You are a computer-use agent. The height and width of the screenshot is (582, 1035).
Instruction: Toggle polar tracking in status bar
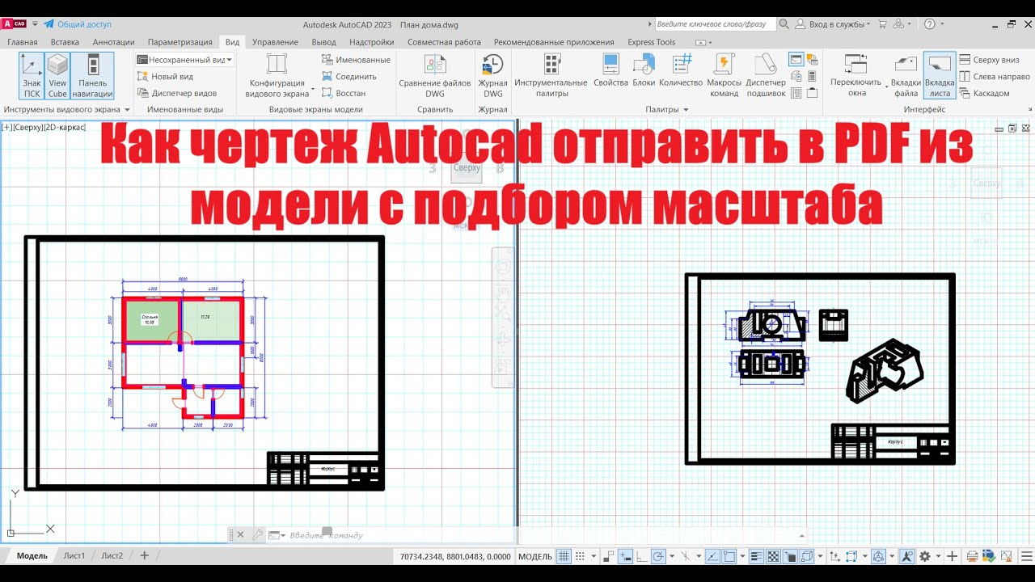point(658,556)
